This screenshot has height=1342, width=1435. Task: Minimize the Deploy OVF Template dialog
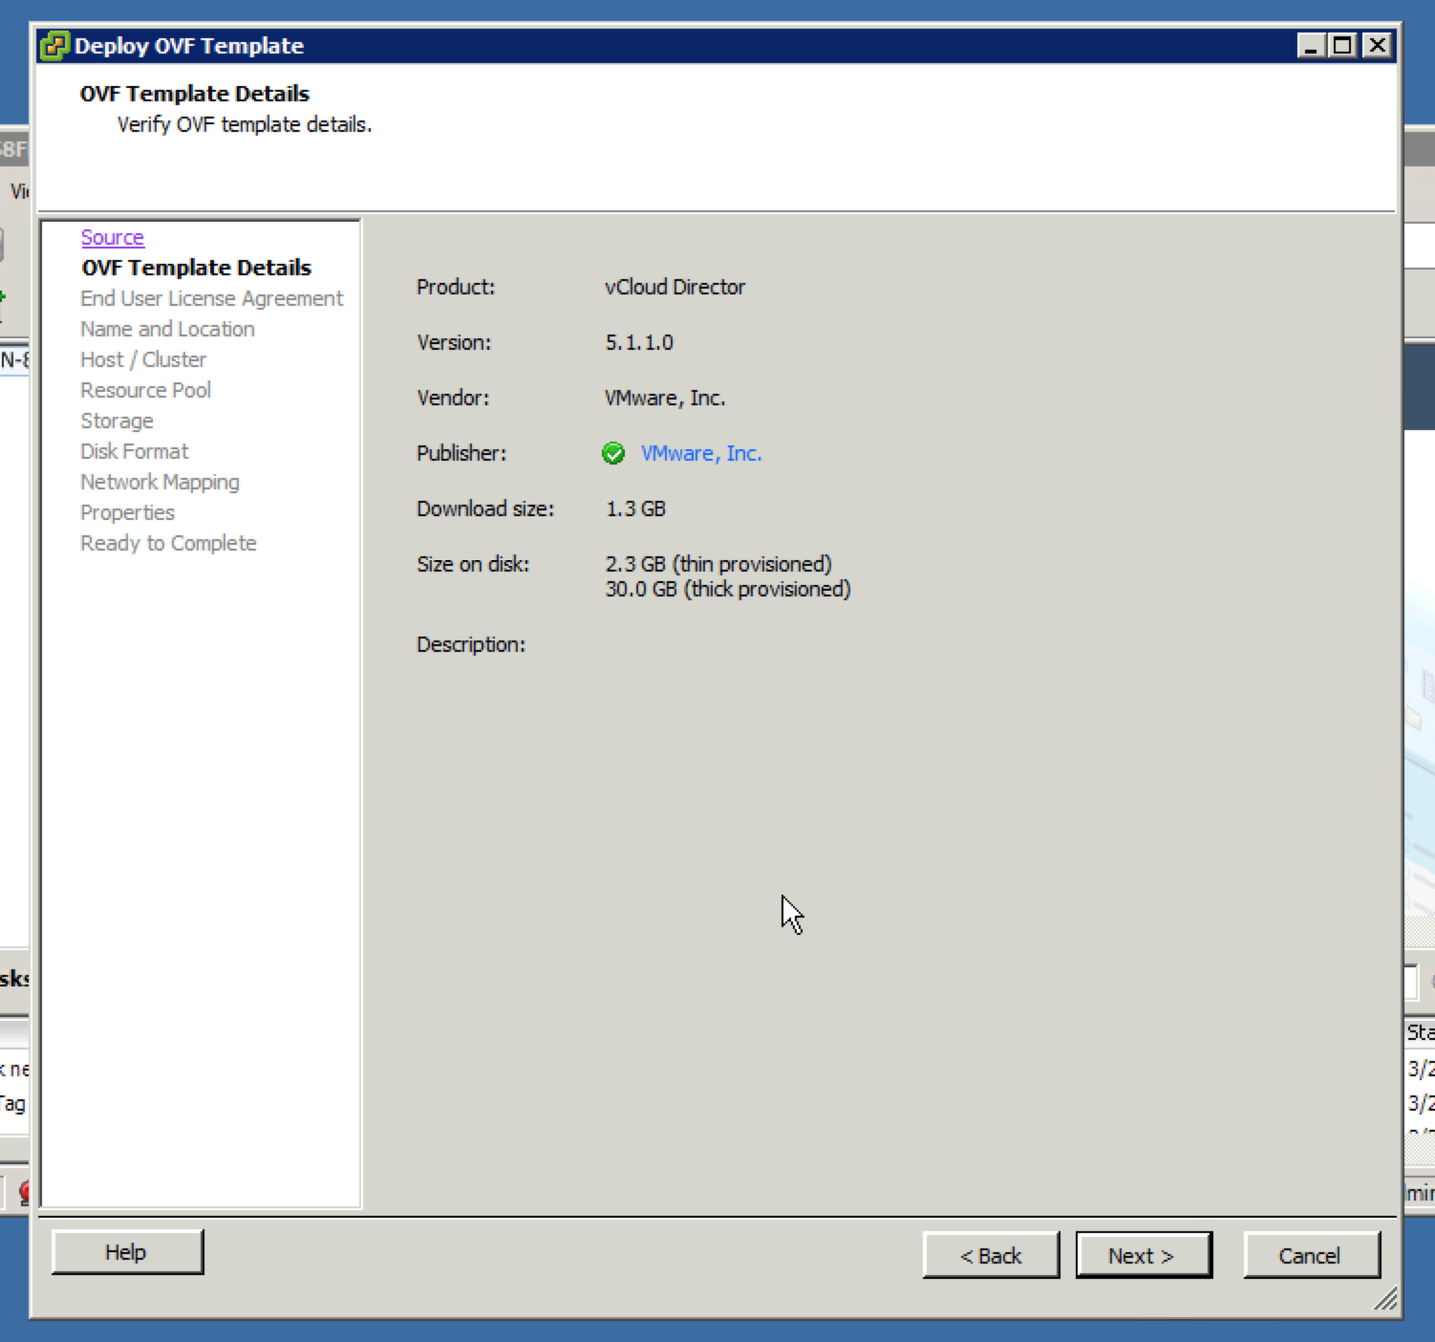pyautogui.click(x=1311, y=45)
